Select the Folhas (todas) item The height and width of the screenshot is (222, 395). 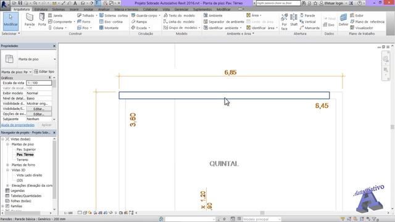(x=21, y=201)
